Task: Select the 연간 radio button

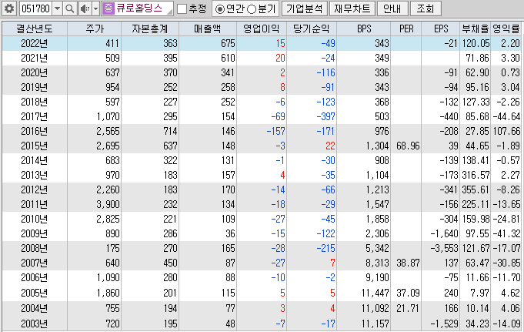Action: click(x=220, y=9)
